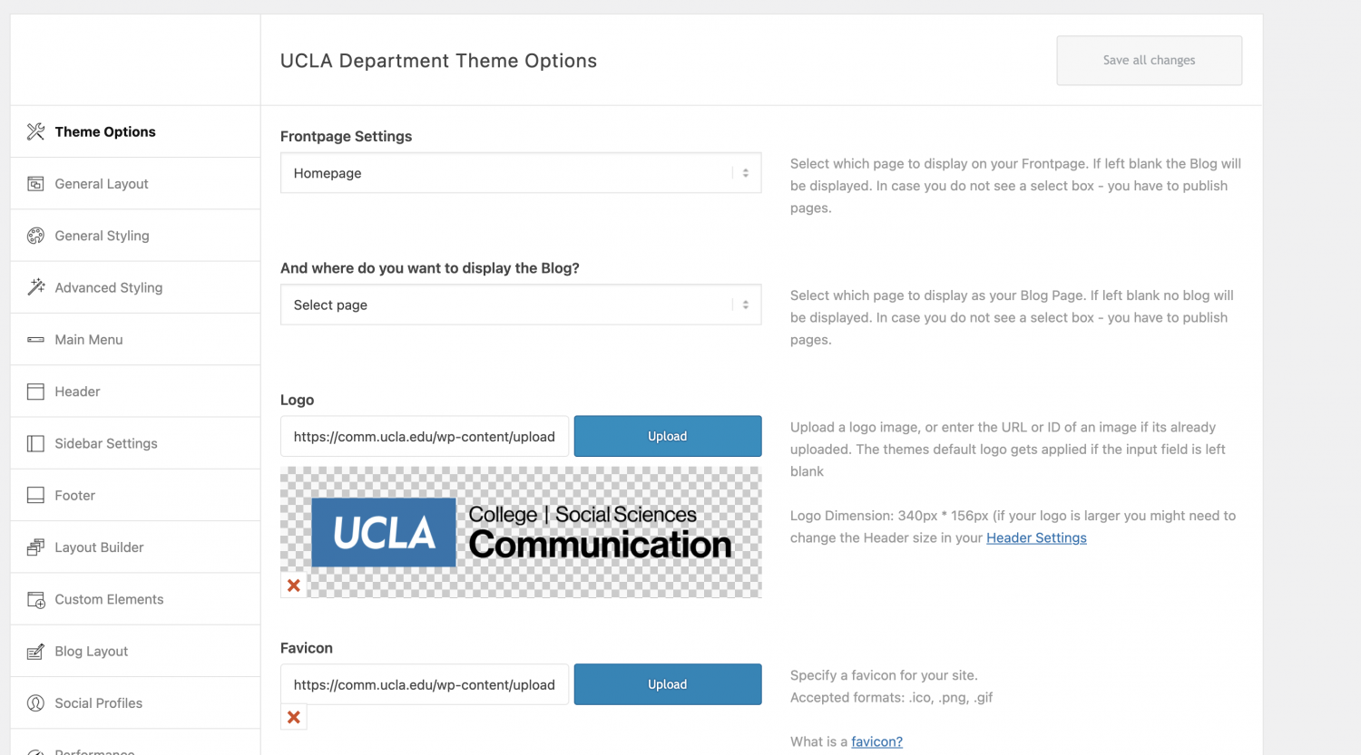This screenshot has width=1361, height=755.
Task: Click Save all changes
Action: (x=1149, y=60)
